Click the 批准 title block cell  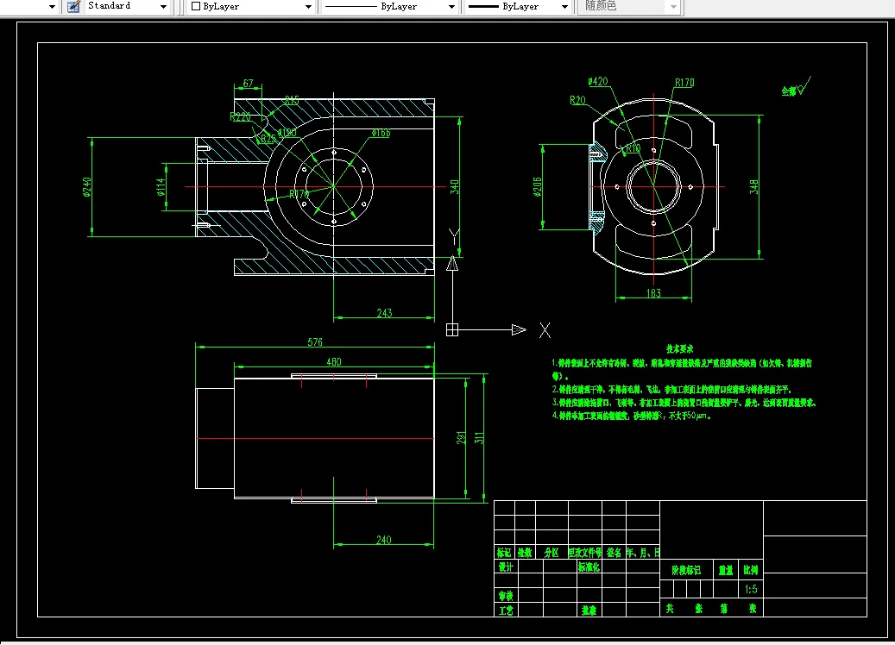589,611
